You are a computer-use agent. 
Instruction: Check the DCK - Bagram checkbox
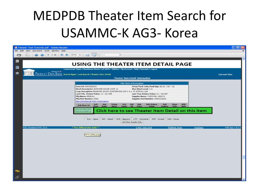[115, 119]
